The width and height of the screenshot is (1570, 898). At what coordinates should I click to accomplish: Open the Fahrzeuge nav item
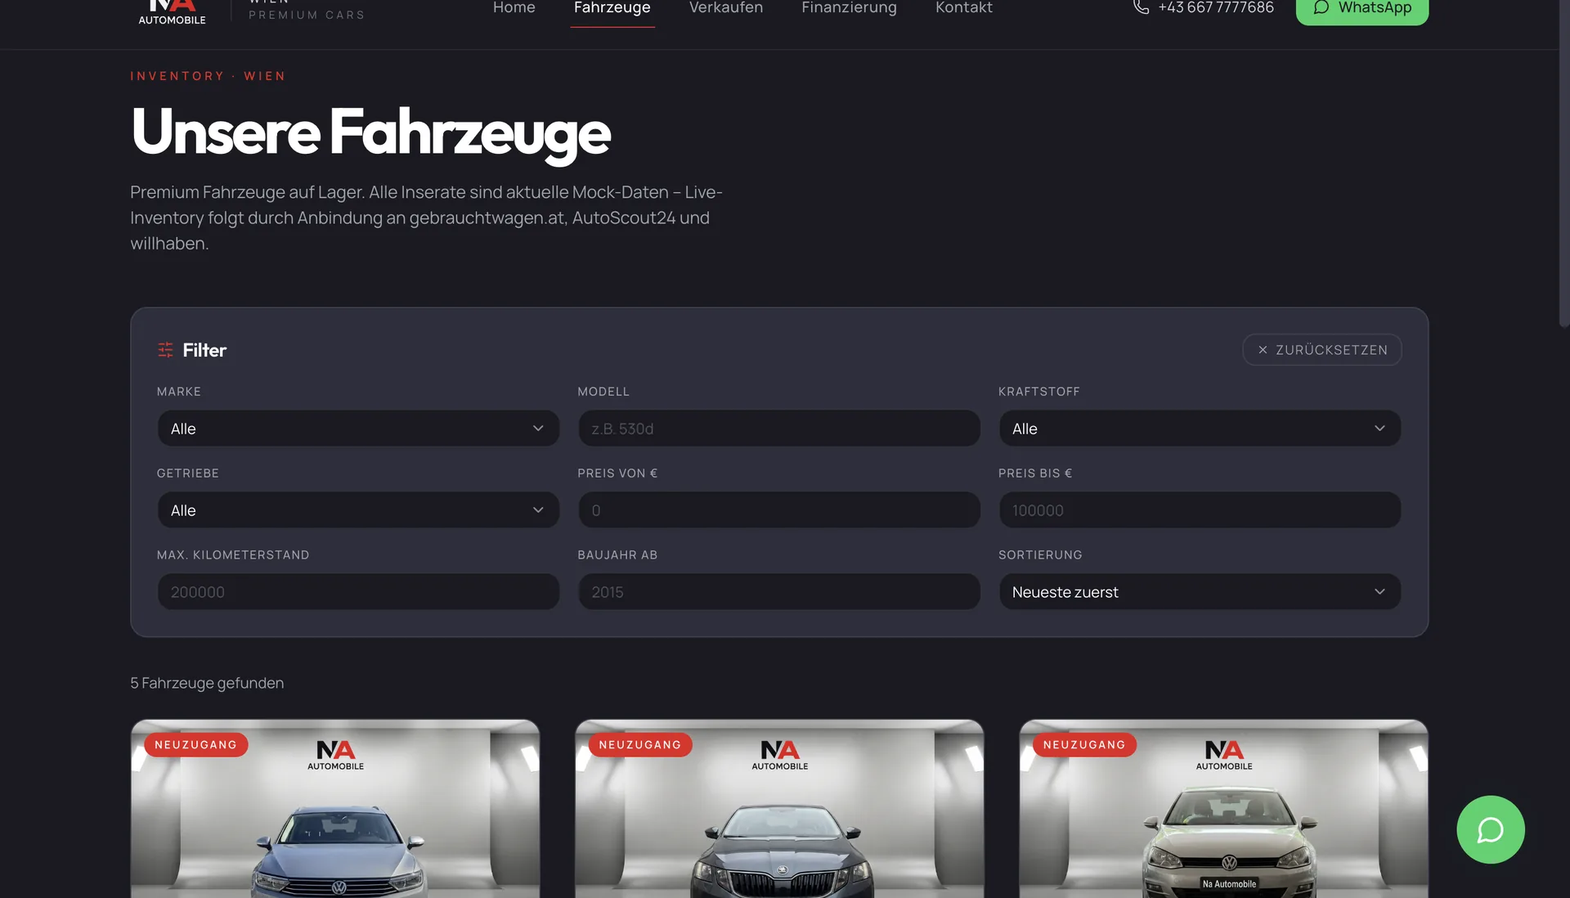[x=612, y=8]
